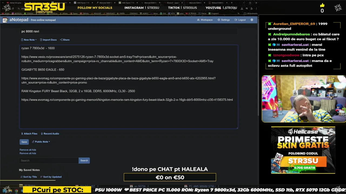
Task: Click the browser downloads icon
Action: tap(242, 8)
